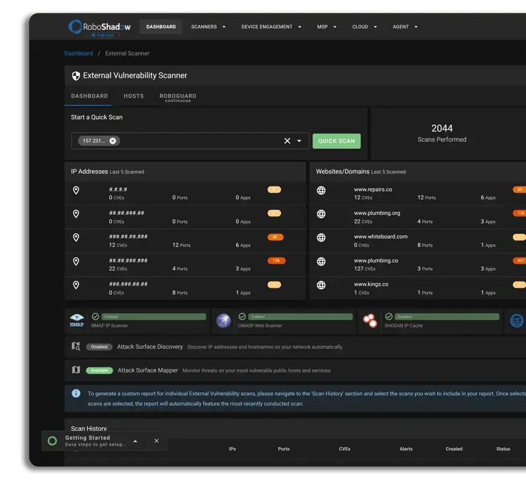Click the OWASP Web Scanner icon
The image size is (526, 481).
point(223,320)
